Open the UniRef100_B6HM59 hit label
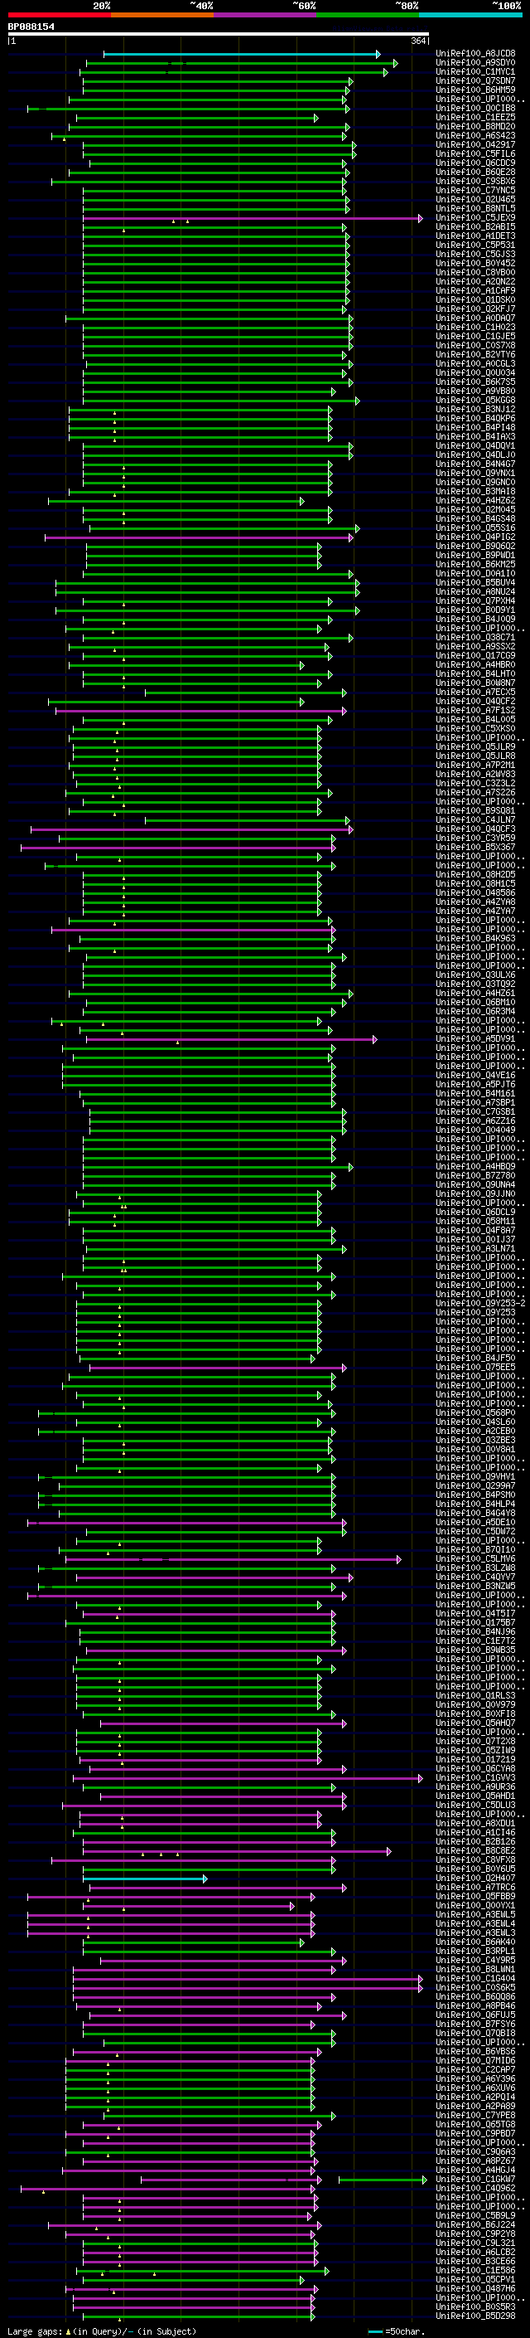This screenshot has height=2338, width=530. pos(475,90)
